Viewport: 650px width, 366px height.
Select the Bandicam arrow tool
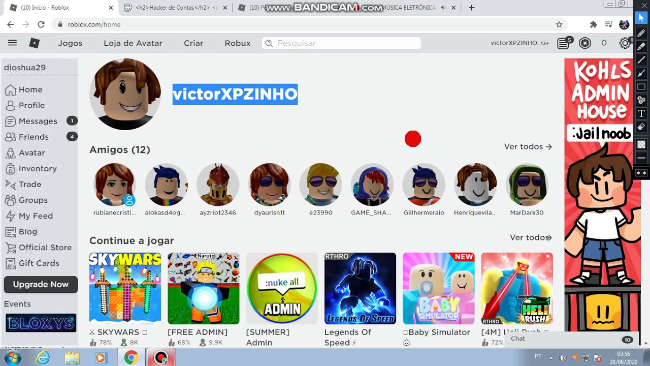(641, 73)
